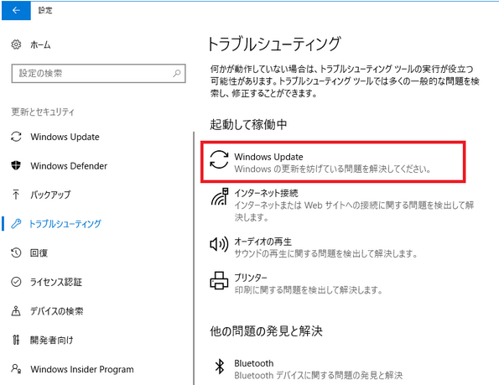The height and width of the screenshot is (385, 499).
Task: Click the audio playback speaker icon
Action: point(219,244)
